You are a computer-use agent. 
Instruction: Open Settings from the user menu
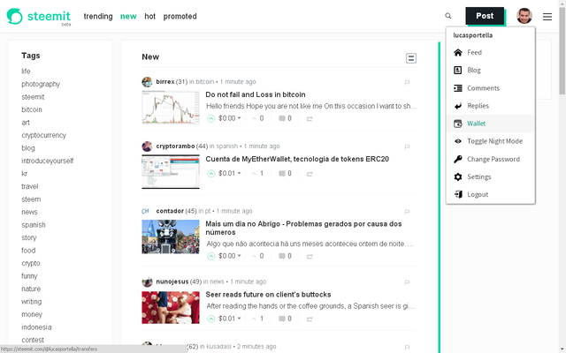490,176
